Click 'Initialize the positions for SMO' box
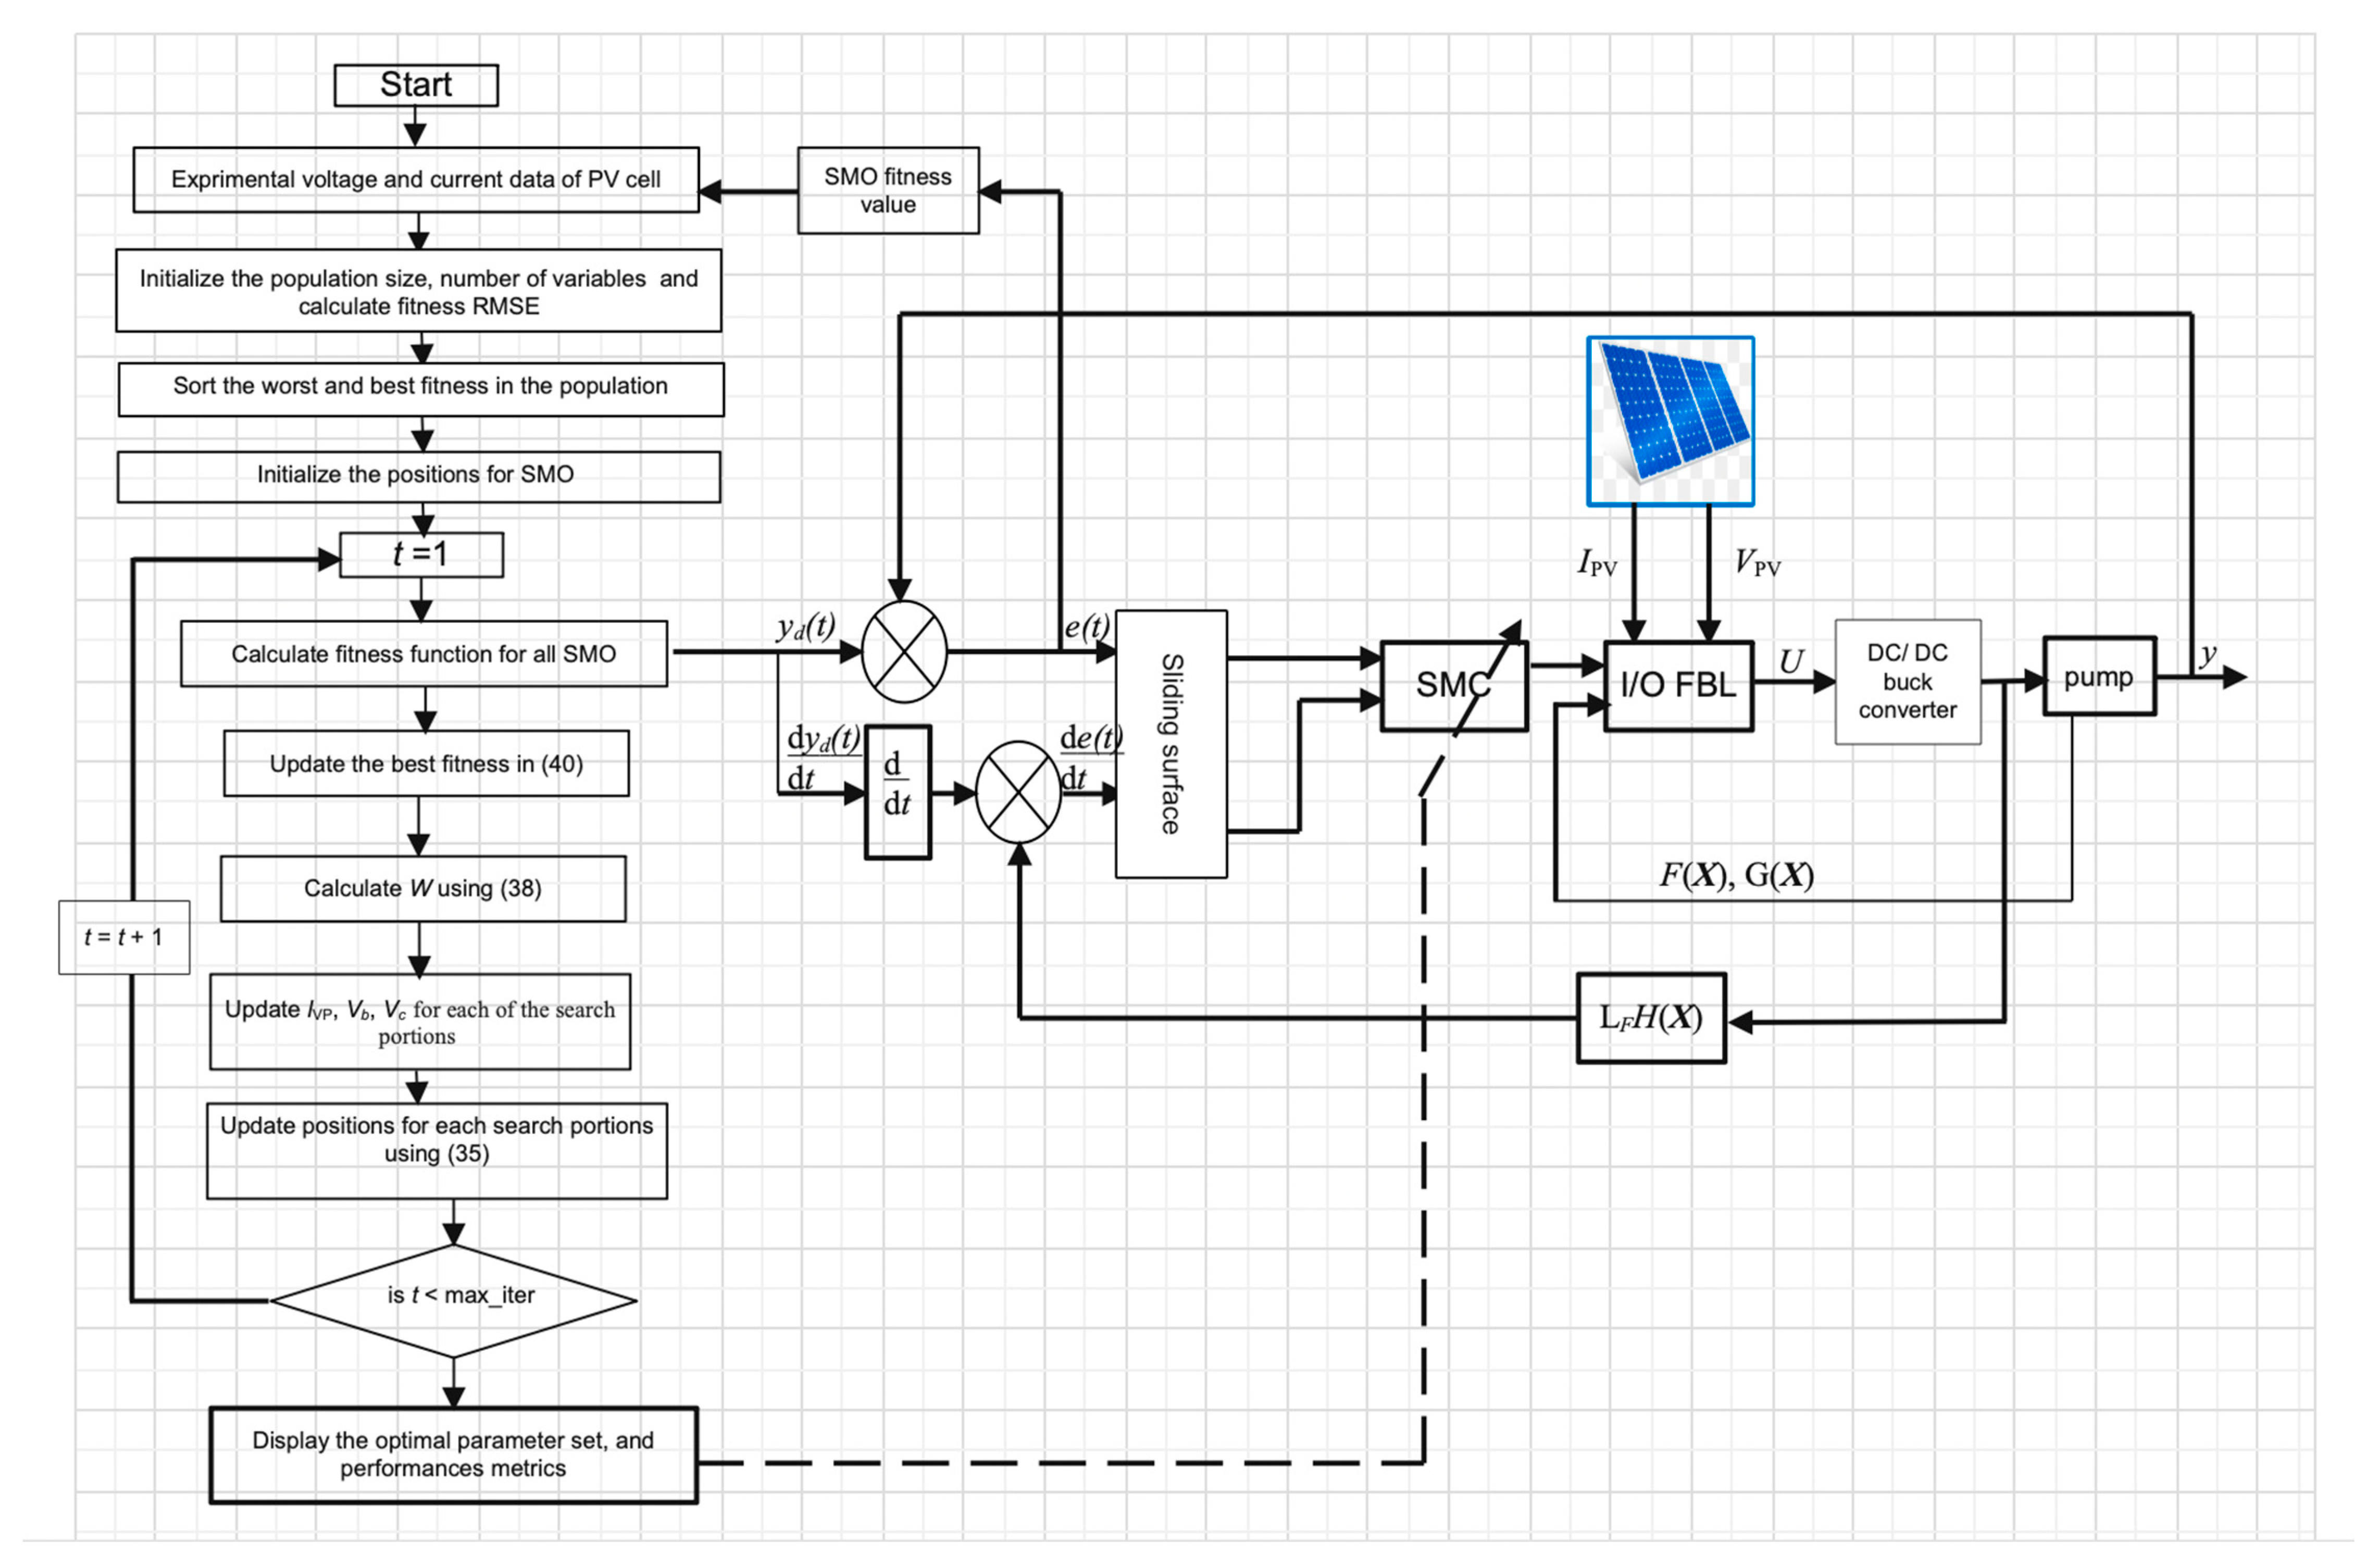The image size is (2367, 1568). coord(418,476)
